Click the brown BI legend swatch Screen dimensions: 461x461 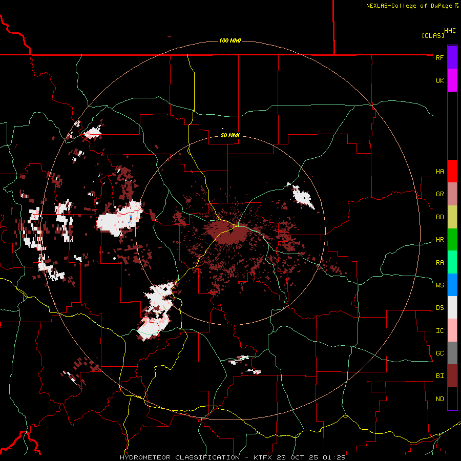point(452,376)
